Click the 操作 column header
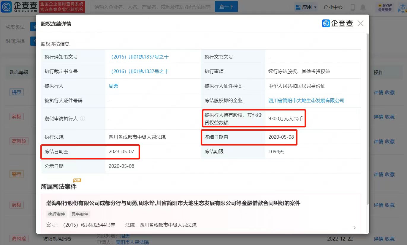The height and width of the screenshot is (245, 407). click(379, 72)
